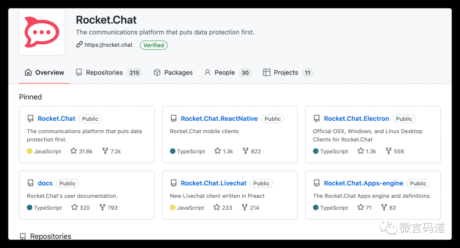Open the Projects tab

pyautogui.click(x=288, y=72)
